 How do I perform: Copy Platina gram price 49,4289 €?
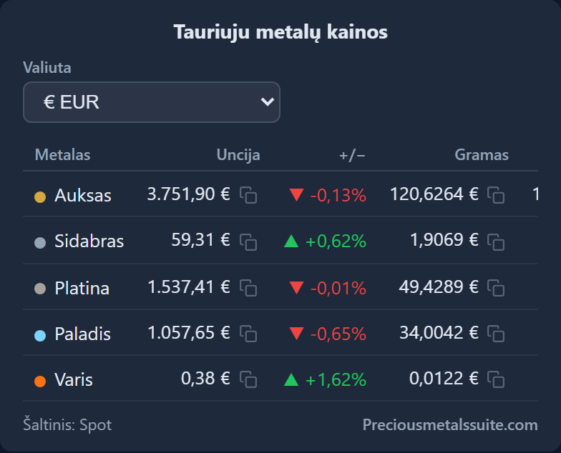click(496, 288)
